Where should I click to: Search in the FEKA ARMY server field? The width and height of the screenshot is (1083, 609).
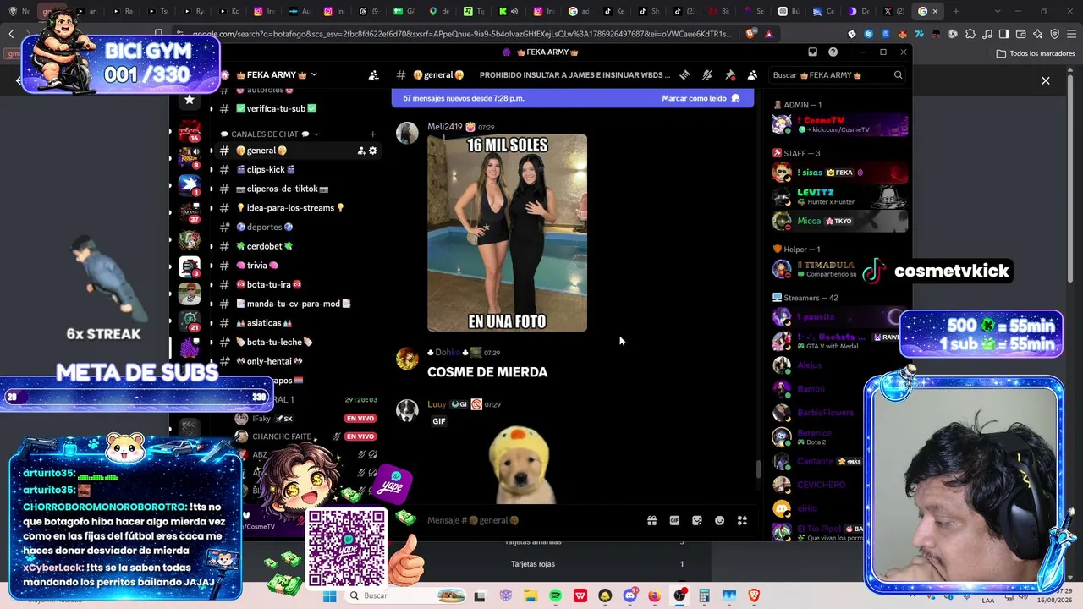click(x=837, y=75)
